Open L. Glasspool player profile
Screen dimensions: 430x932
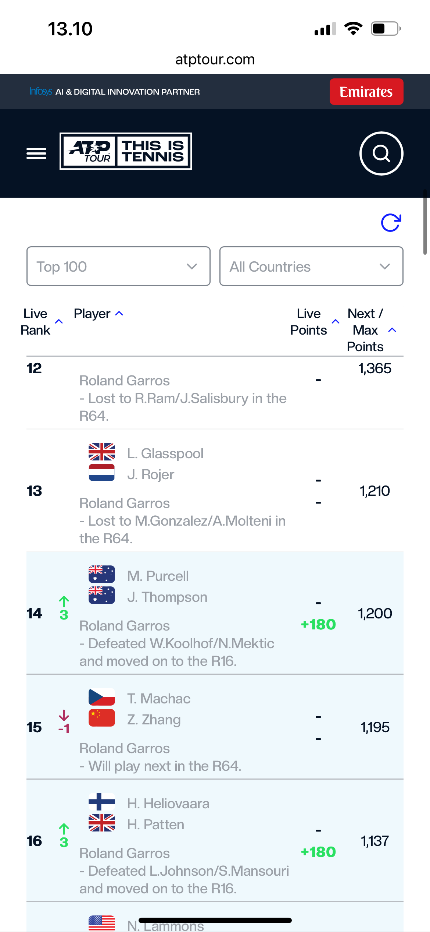coord(165,453)
